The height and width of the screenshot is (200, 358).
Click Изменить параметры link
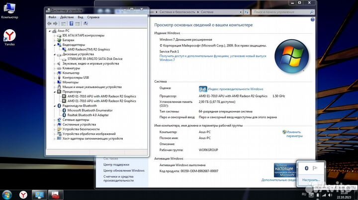[x=294, y=134]
